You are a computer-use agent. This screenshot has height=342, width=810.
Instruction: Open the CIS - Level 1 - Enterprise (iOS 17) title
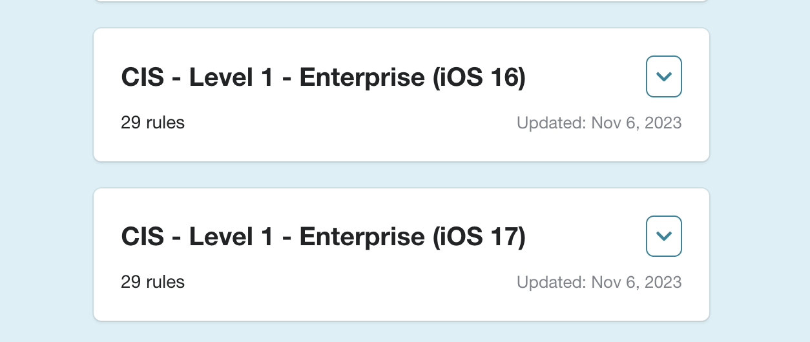pos(323,237)
